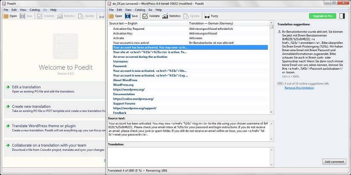Open View menu in front Poedit window

point(128,10)
